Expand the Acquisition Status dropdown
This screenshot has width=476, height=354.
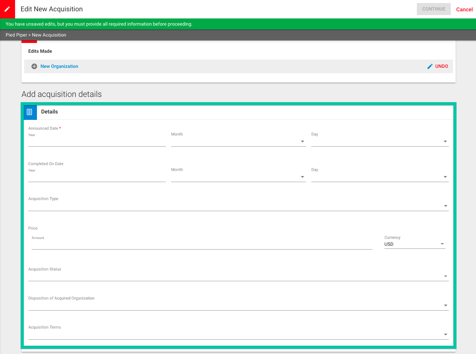pos(239,276)
